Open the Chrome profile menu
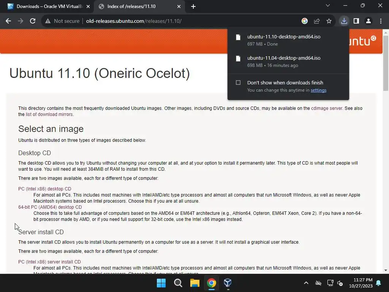Viewport: 389px width, 292px height. (368, 21)
